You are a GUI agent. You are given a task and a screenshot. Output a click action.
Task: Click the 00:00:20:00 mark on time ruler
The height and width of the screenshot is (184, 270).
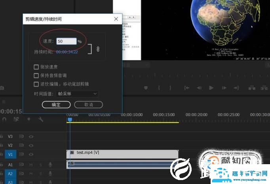196,115
